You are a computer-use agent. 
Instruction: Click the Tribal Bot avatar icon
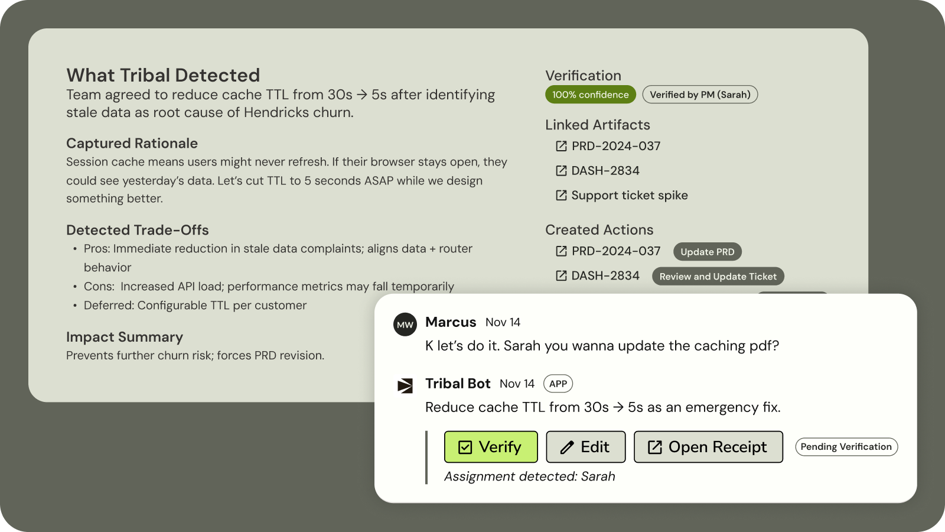tap(405, 384)
